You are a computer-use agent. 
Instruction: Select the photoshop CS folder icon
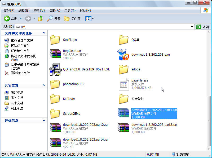(55, 84)
